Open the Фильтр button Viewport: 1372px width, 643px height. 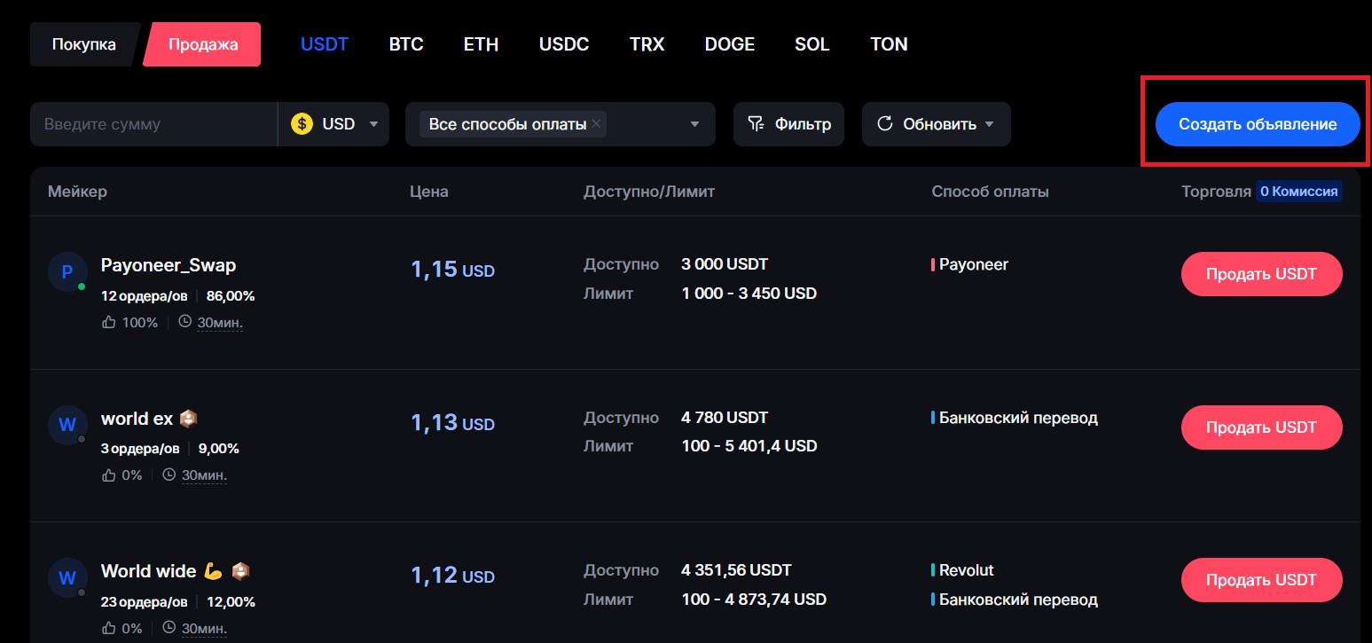pos(788,124)
